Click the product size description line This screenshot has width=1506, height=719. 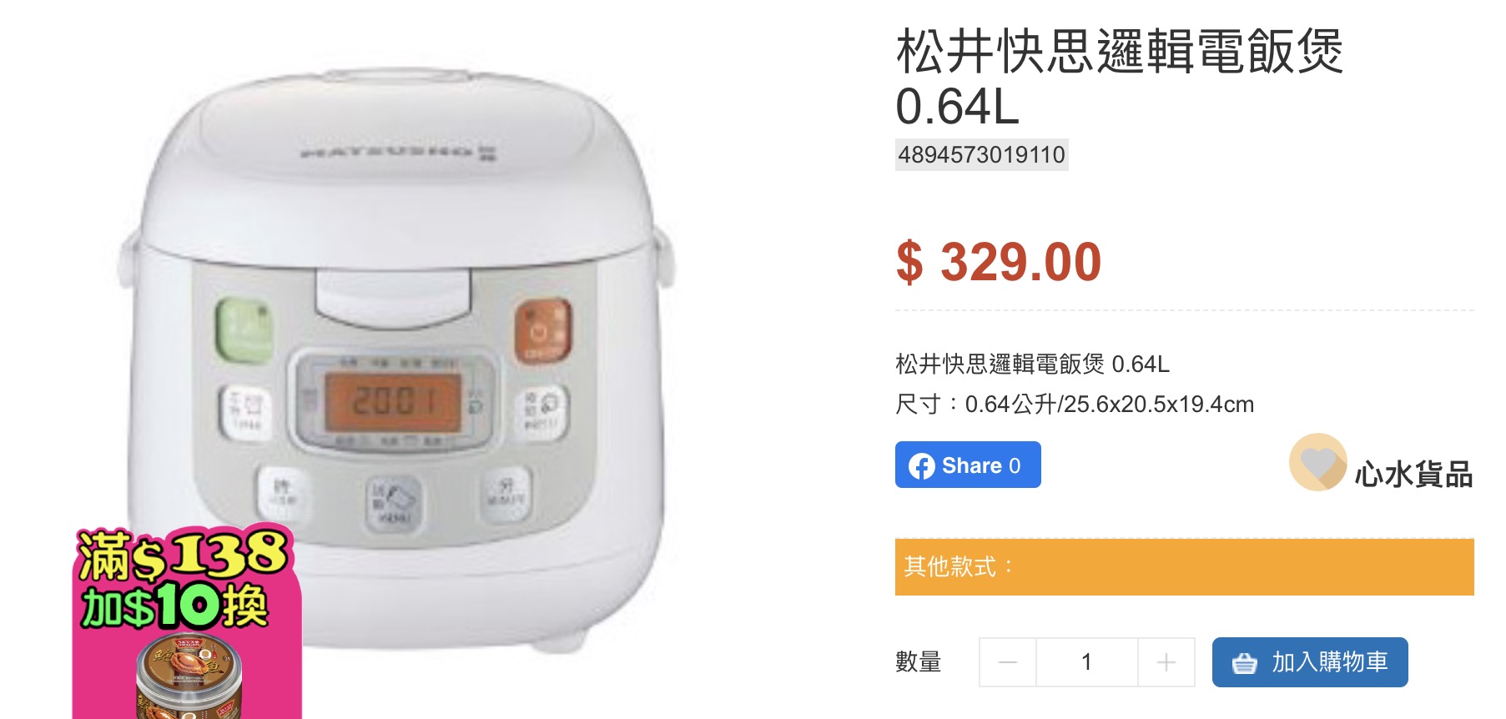point(1075,405)
